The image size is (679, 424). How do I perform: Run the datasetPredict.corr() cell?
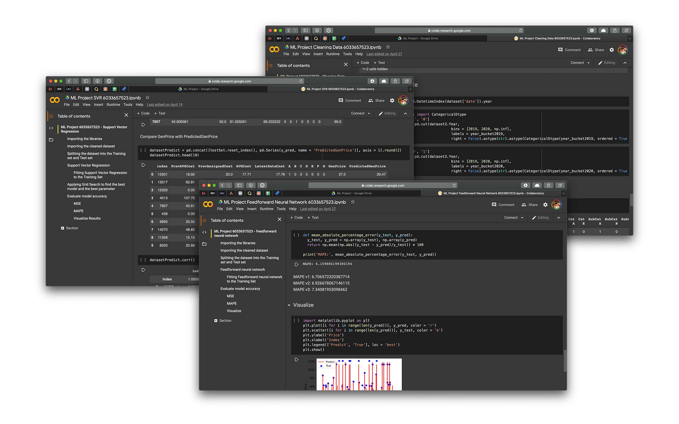click(143, 260)
